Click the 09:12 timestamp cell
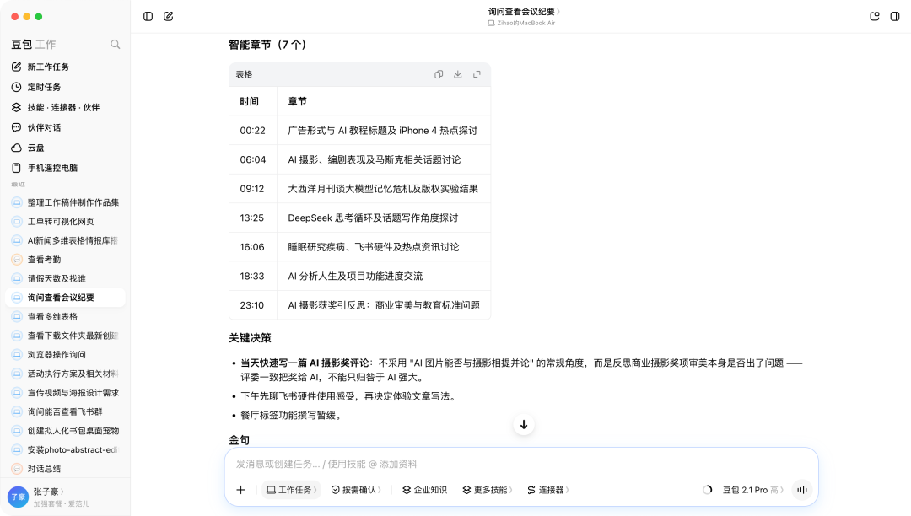 [252, 189]
